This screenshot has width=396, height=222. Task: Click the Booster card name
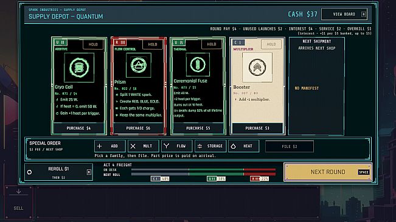click(241, 87)
